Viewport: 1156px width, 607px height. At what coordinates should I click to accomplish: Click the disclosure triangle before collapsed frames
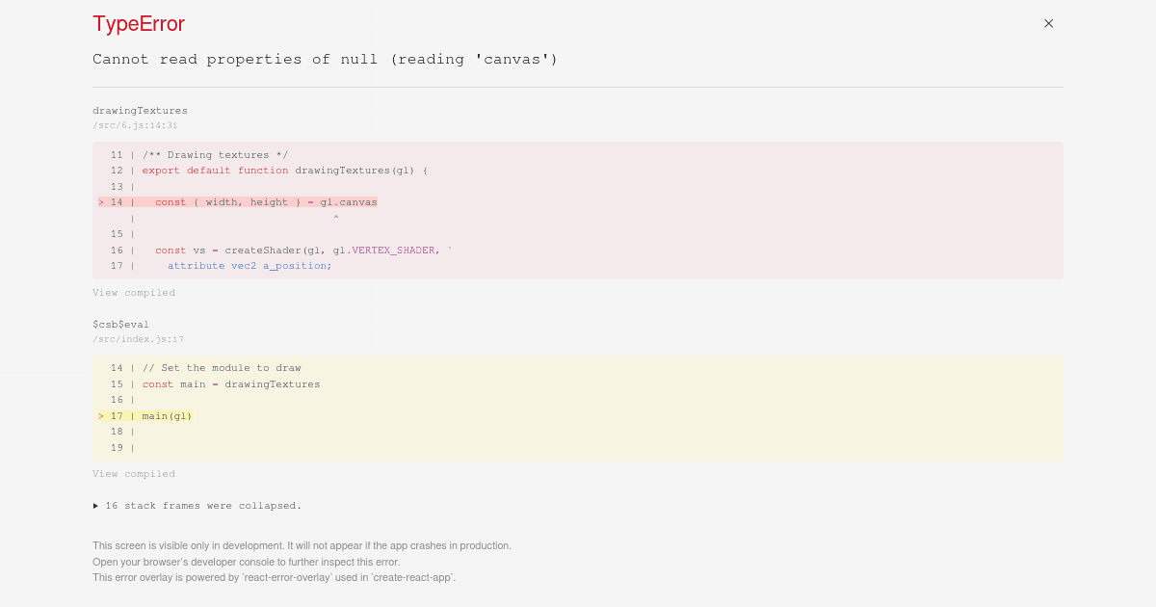tap(95, 505)
